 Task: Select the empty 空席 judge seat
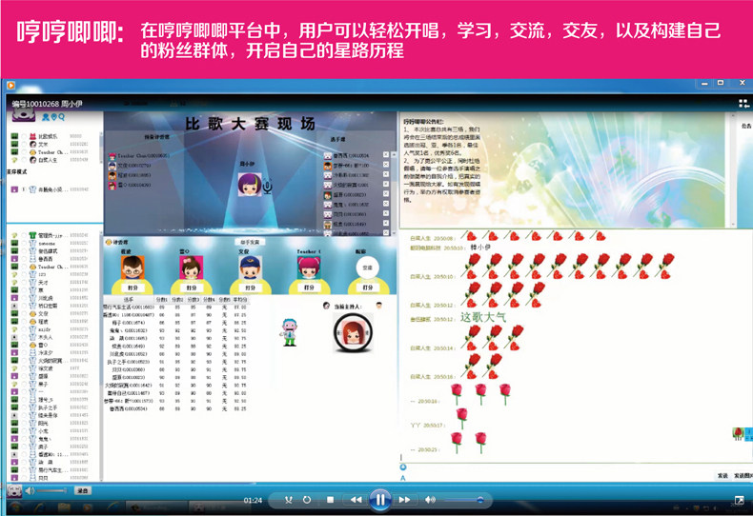click(x=367, y=268)
